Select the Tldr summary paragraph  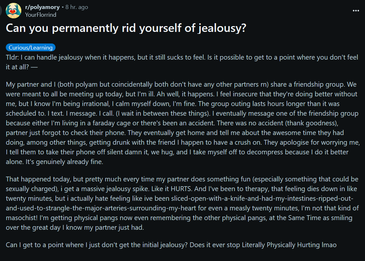pos(183,62)
